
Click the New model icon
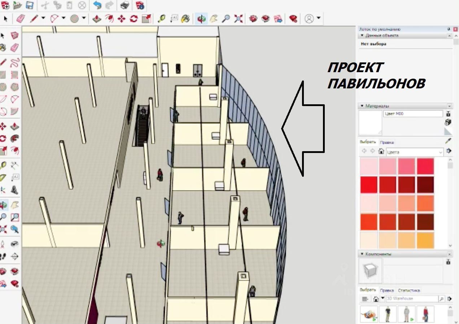point(5,5)
